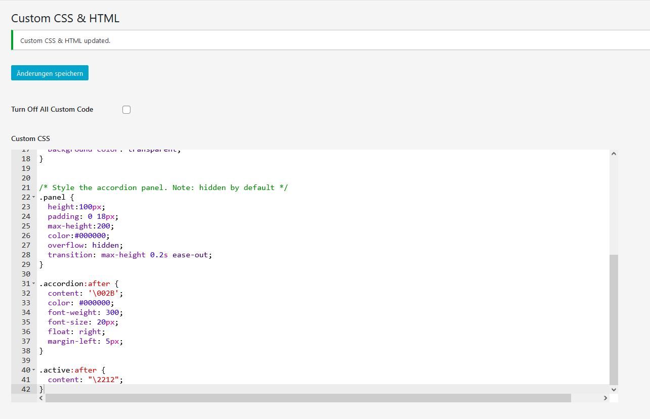Click the Änderungen speichern button
650x419 pixels.
pyautogui.click(x=50, y=73)
